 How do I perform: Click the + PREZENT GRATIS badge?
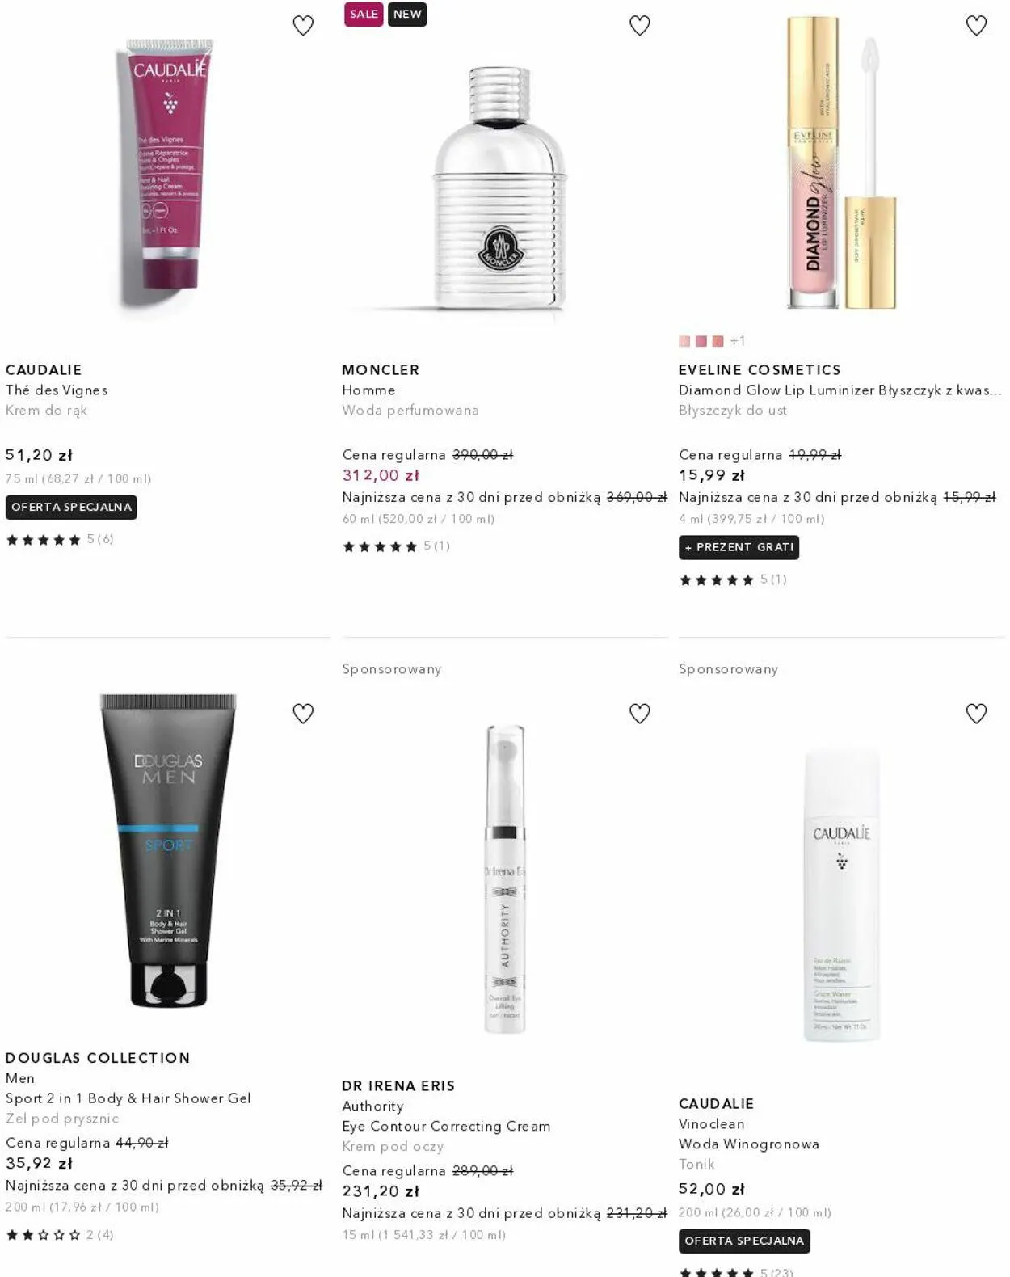(739, 548)
